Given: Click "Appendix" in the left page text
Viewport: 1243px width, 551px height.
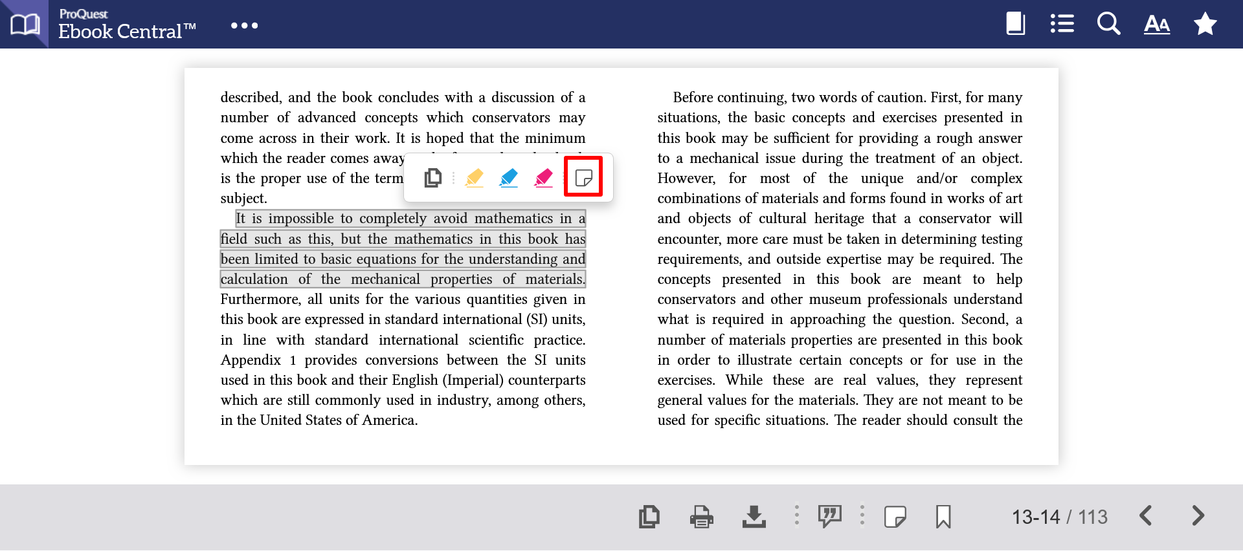Looking at the screenshot, I should [251, 360].
